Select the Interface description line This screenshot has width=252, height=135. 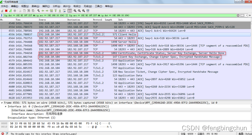click(37, 114)
